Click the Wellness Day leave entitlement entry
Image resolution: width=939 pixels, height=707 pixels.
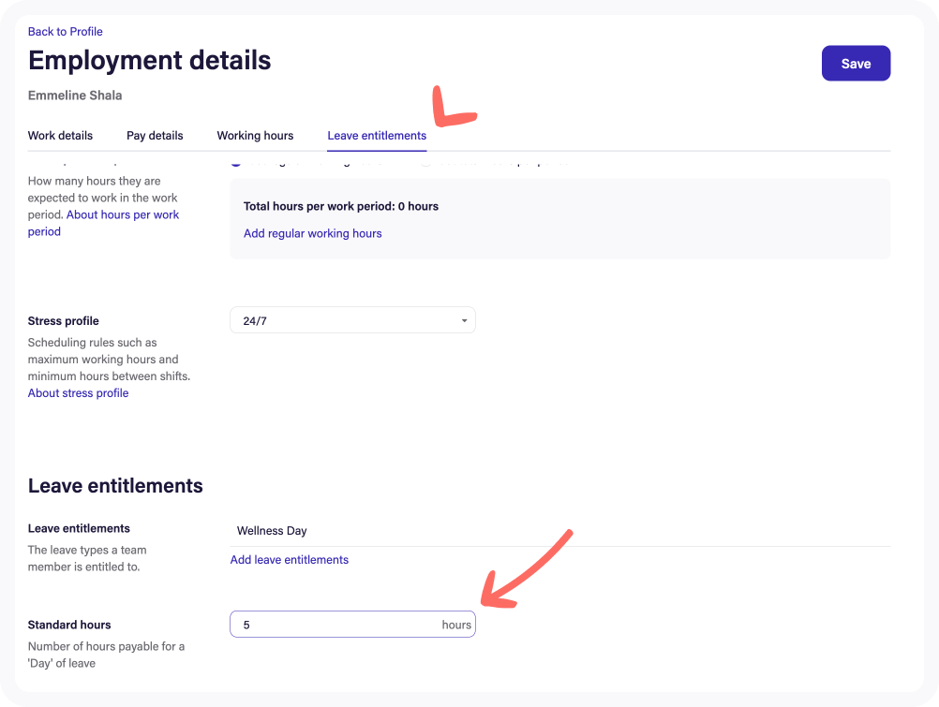click(x=272, y=531)
